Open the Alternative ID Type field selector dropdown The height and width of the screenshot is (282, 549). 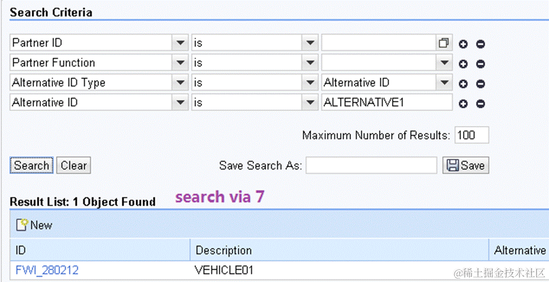tap(180, 83)
